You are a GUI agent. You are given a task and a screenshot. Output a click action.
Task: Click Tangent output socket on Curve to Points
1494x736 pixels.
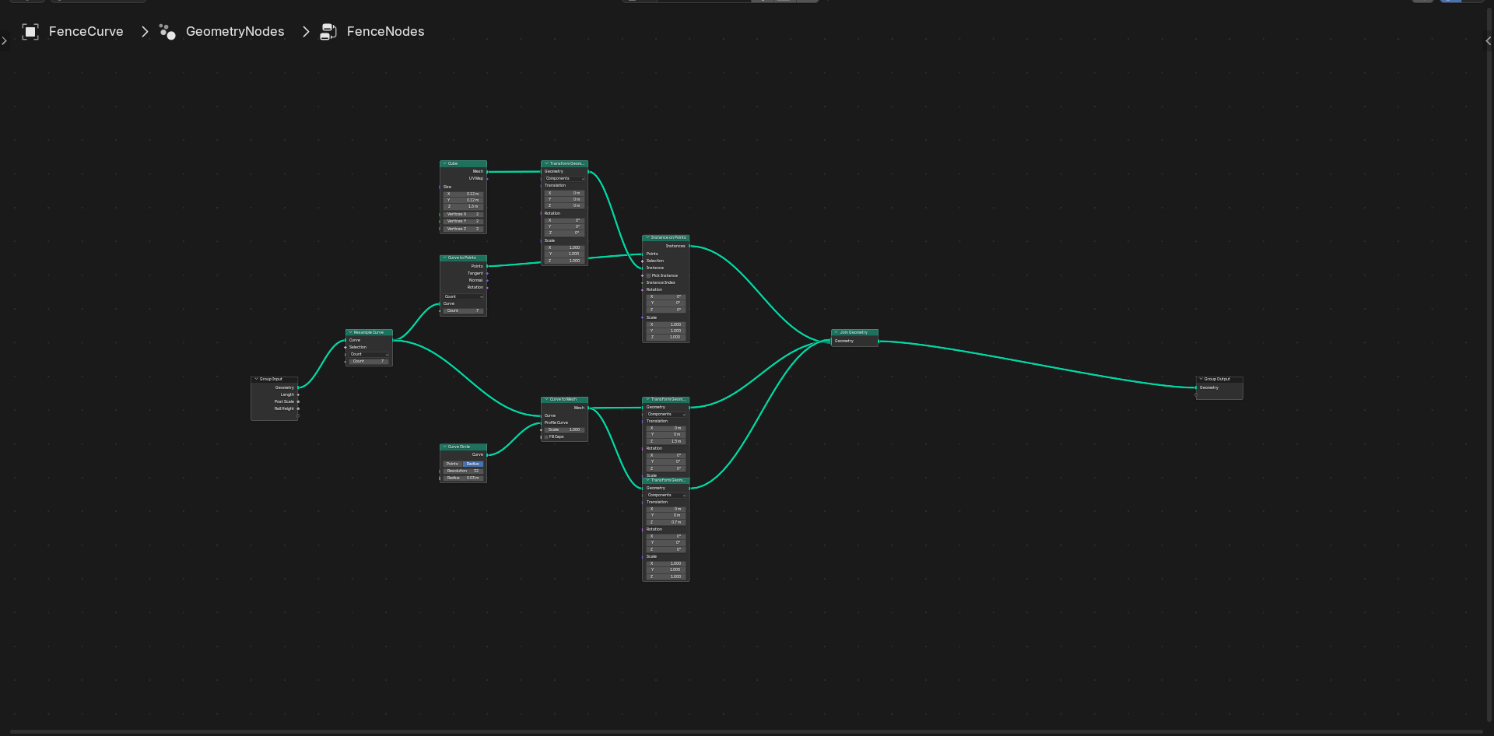tap(487, 273)
